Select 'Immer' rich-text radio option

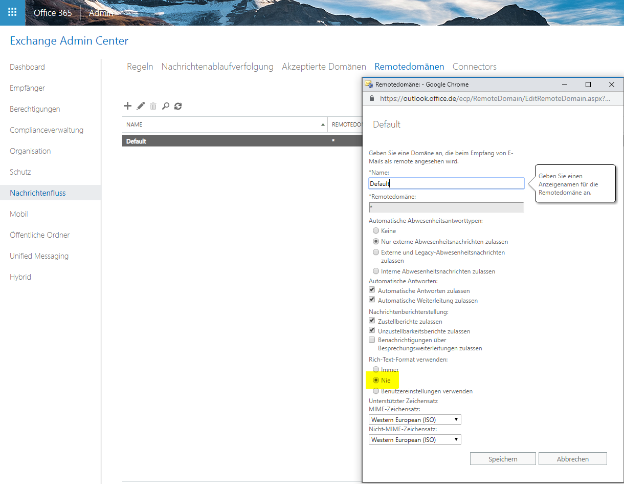376,369
